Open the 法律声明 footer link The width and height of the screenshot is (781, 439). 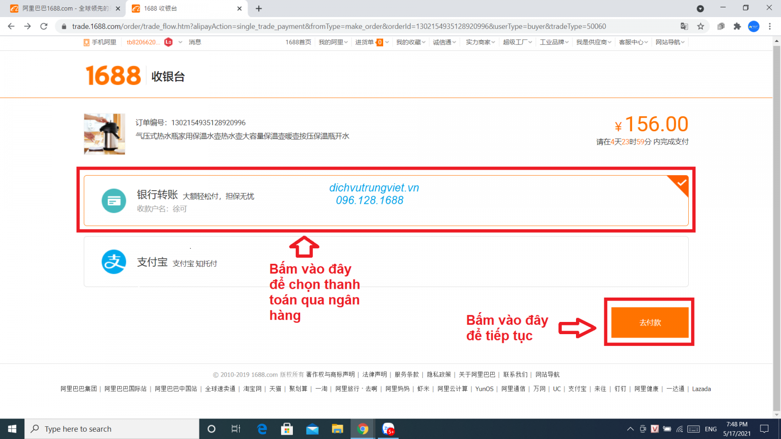(374, 375)
